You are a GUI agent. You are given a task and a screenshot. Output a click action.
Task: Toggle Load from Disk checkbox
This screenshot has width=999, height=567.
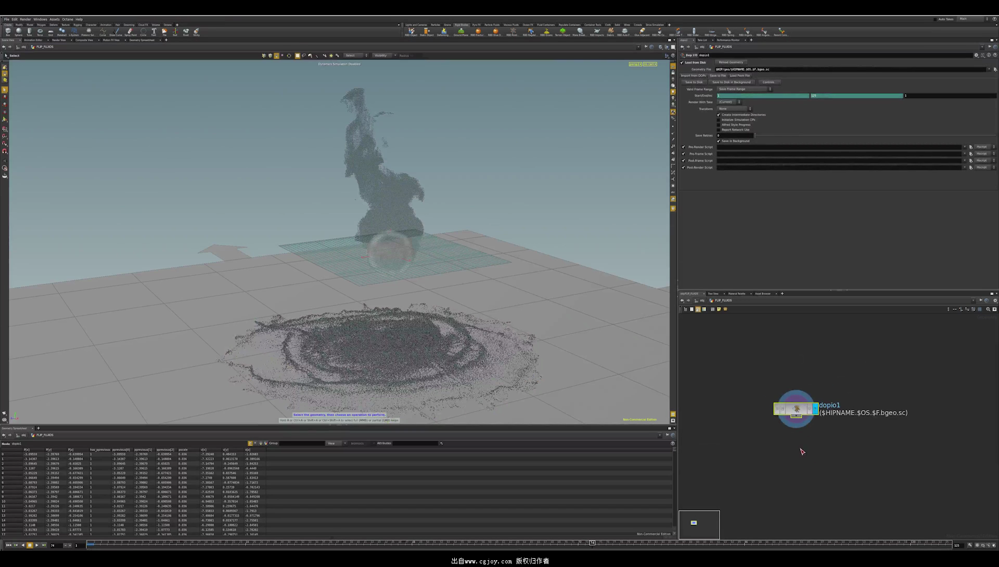tap(682, 62)
